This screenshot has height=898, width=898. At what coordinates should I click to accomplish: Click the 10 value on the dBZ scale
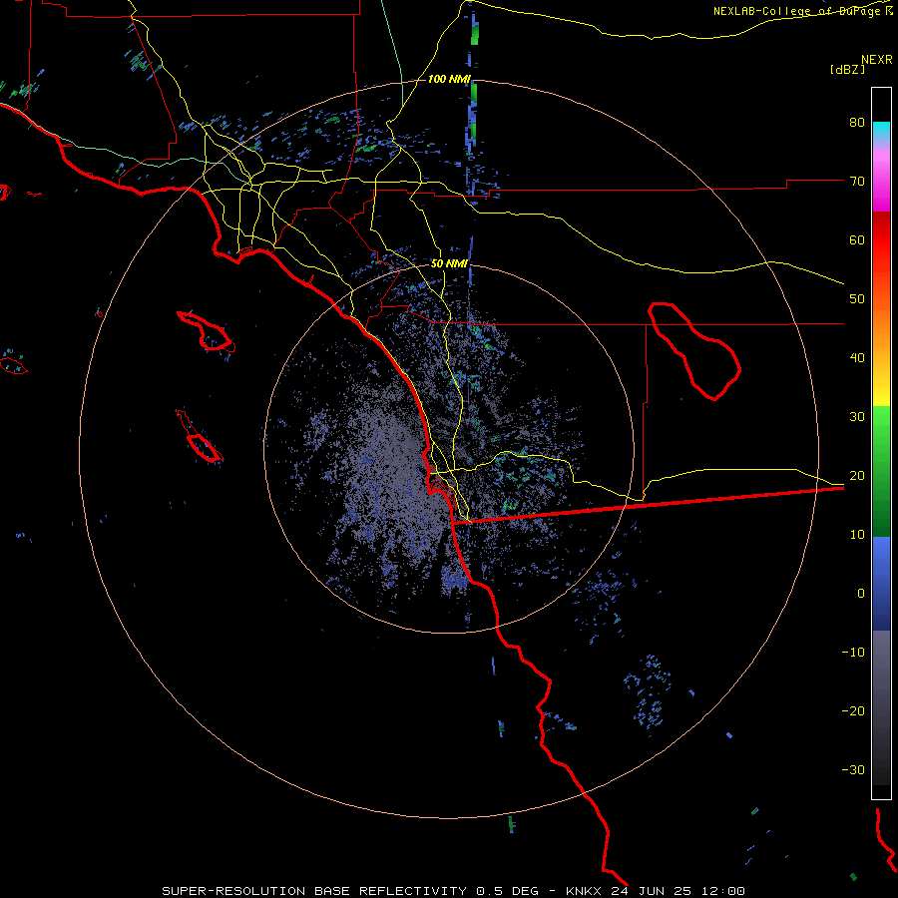[x=857, y=535]
